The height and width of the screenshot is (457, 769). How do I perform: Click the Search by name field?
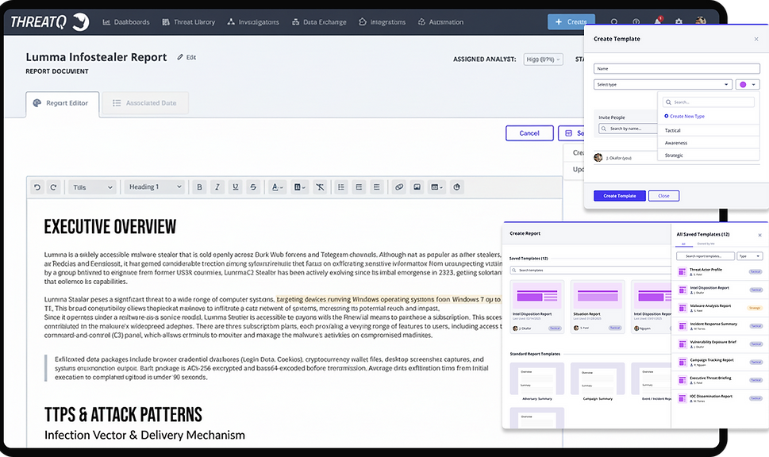629,129
